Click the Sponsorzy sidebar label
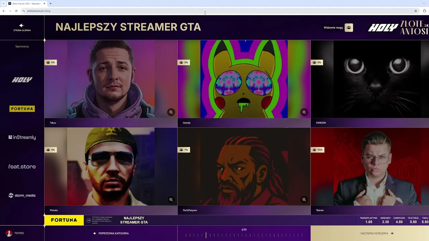The width and height of the screenshot is (429, 241). coord(22,46)
